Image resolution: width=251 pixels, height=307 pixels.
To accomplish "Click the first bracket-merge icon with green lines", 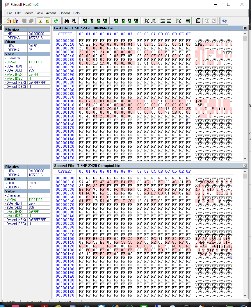I will point(147,21).
